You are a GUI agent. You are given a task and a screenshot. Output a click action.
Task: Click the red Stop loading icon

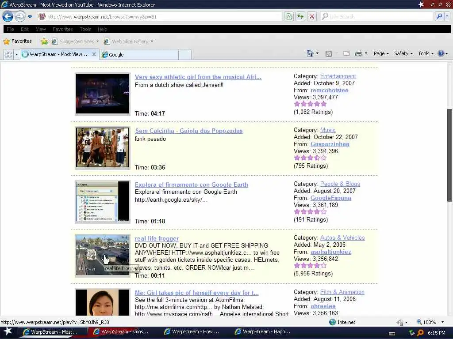pyautogui.click(x=312, y=16)
